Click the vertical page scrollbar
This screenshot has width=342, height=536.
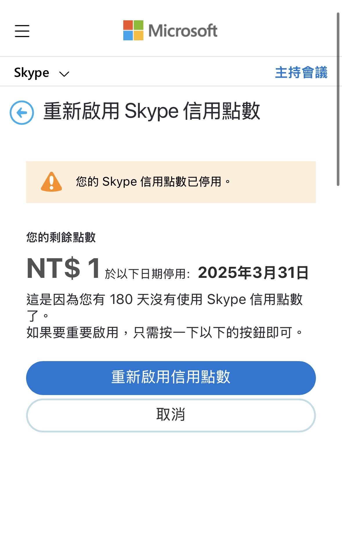pos(338,99)
